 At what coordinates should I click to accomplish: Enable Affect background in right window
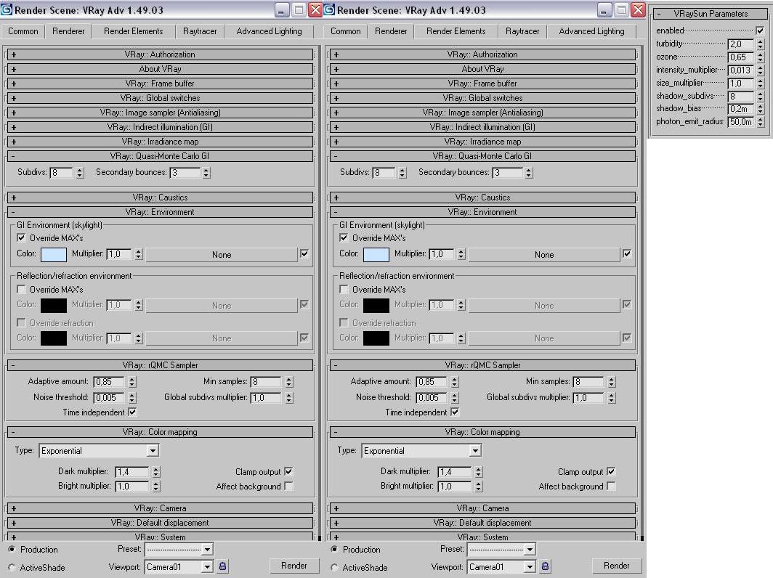[611, 487]
